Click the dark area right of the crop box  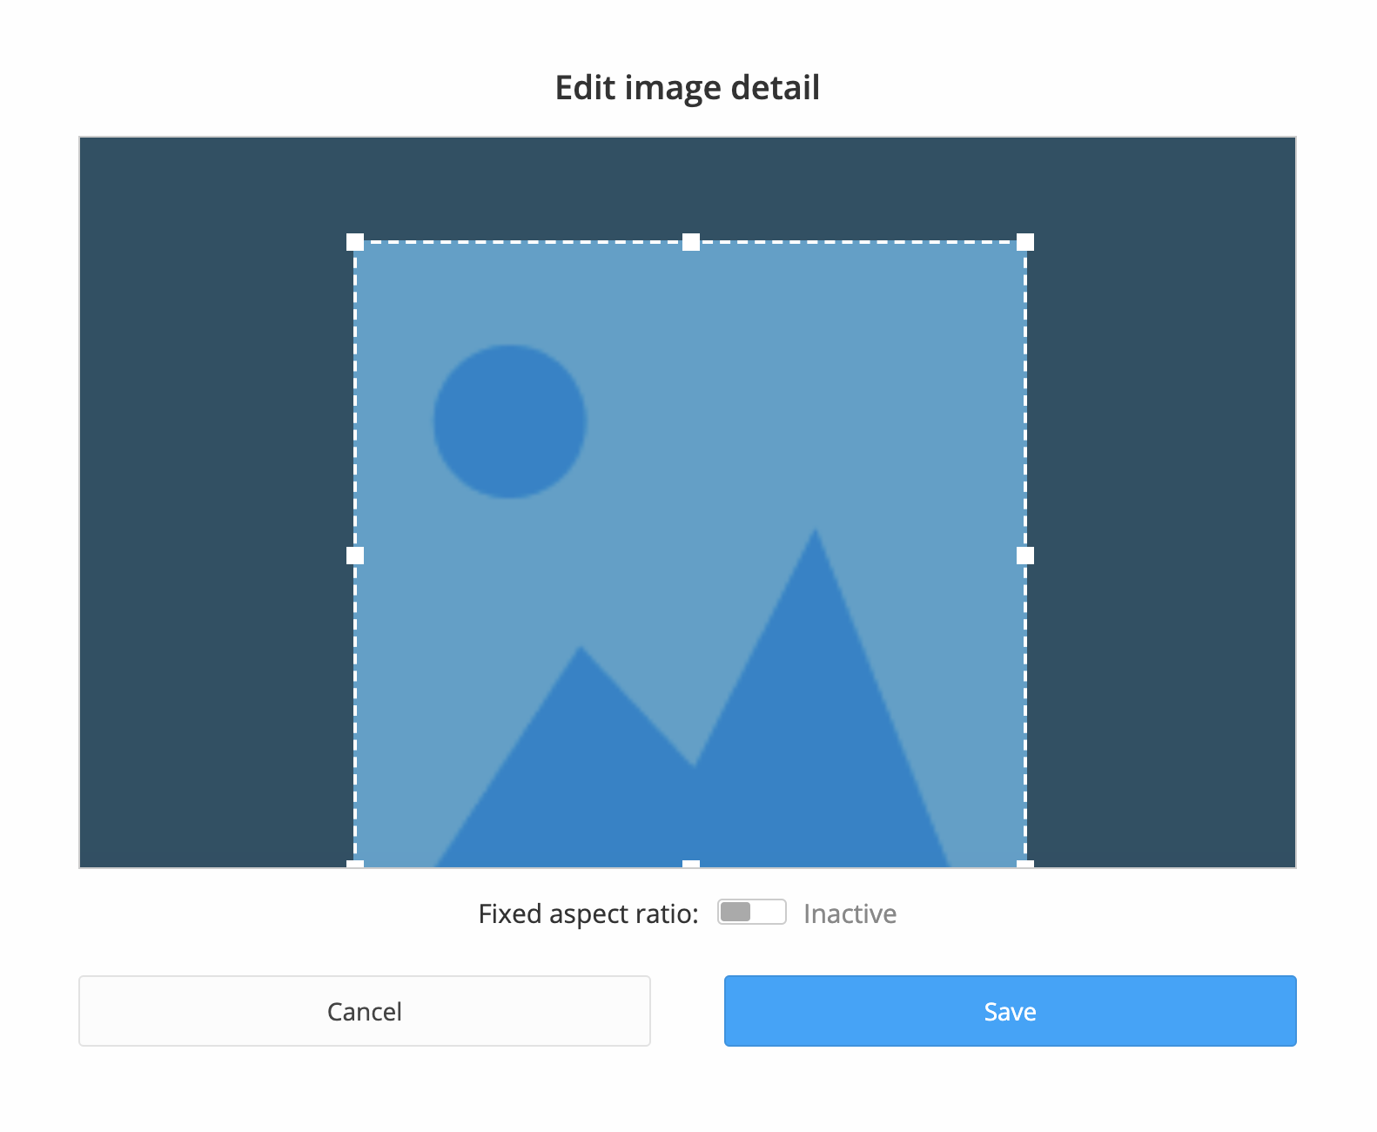pyautogui.click(x=1162, y=522)
